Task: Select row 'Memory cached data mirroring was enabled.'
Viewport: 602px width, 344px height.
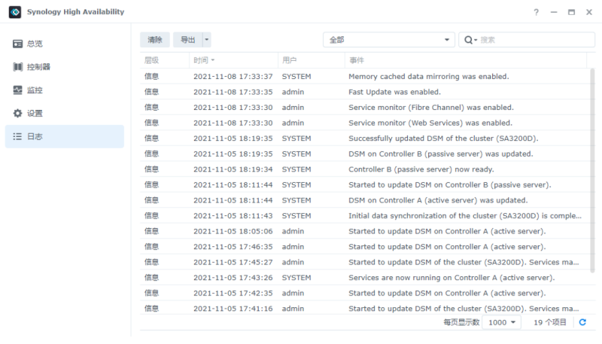Action: [x=365, y=76]
